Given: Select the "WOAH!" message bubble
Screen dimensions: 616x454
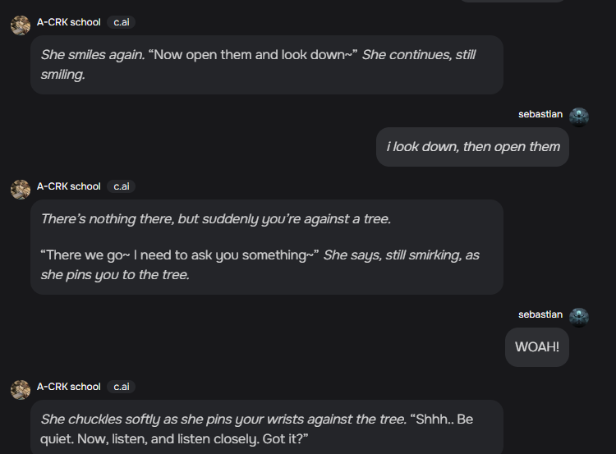Looking at the screenshot, I should (x=536, y=347).
